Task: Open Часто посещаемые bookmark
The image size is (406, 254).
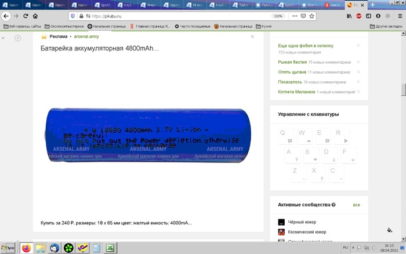Action: click(193, 26)
